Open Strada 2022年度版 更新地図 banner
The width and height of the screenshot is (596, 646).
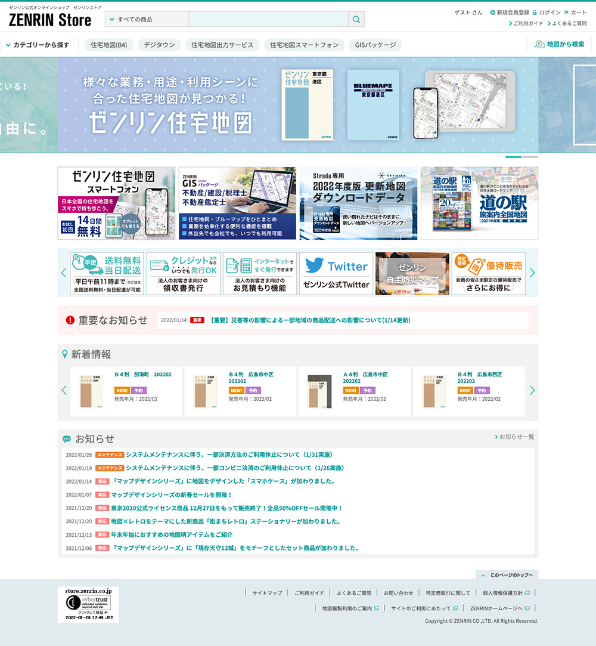tap(359, 203)
